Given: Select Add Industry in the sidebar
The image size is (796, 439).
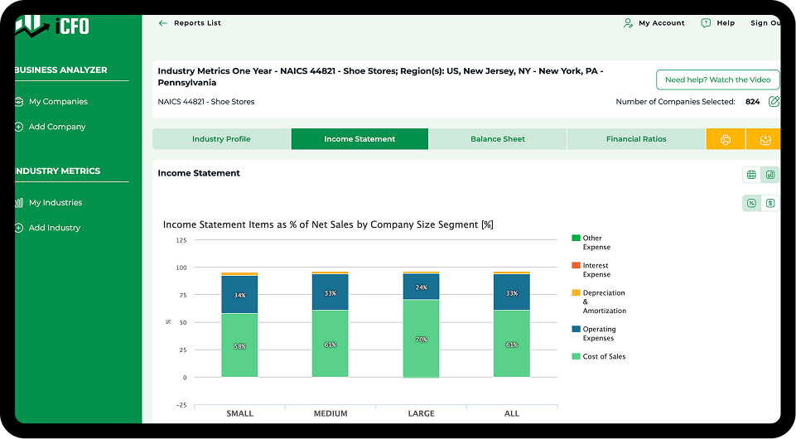Looking at the screenshot, I should (x=55, y=228).
